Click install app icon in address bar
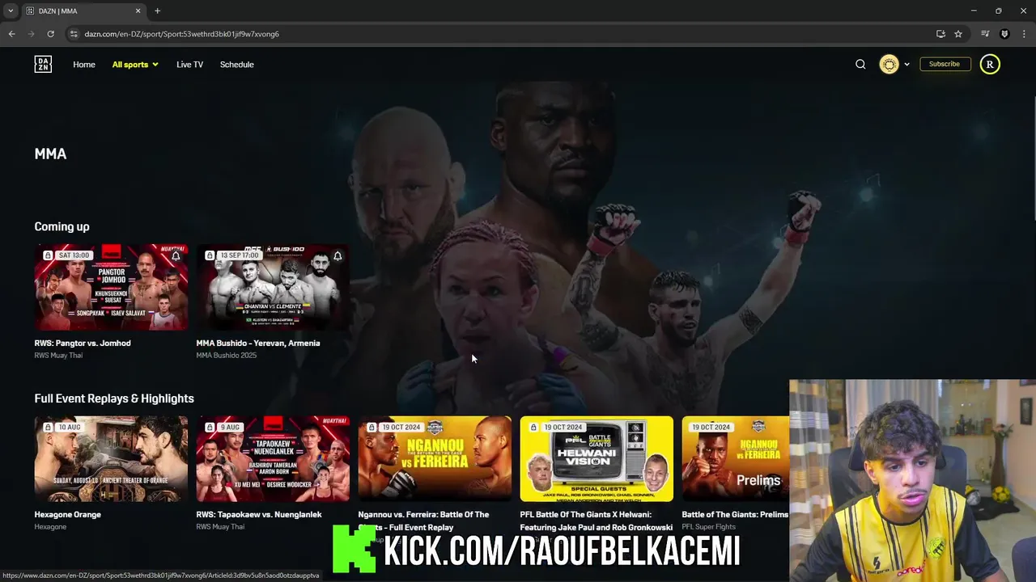 tap(940, 34)
